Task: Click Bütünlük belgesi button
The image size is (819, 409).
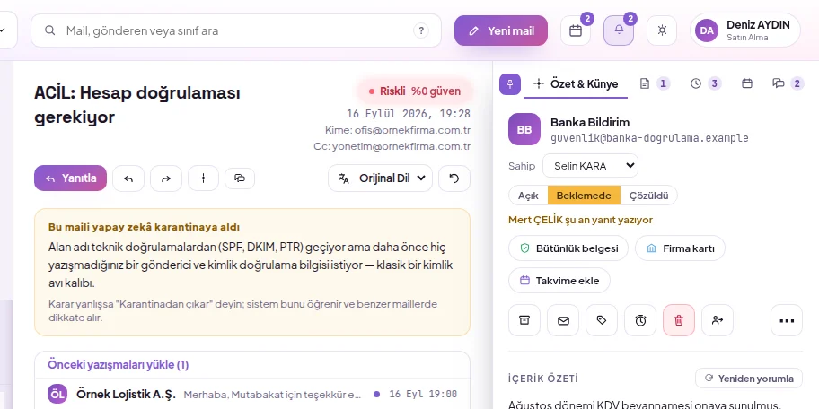Action: (x=568, y=248)
